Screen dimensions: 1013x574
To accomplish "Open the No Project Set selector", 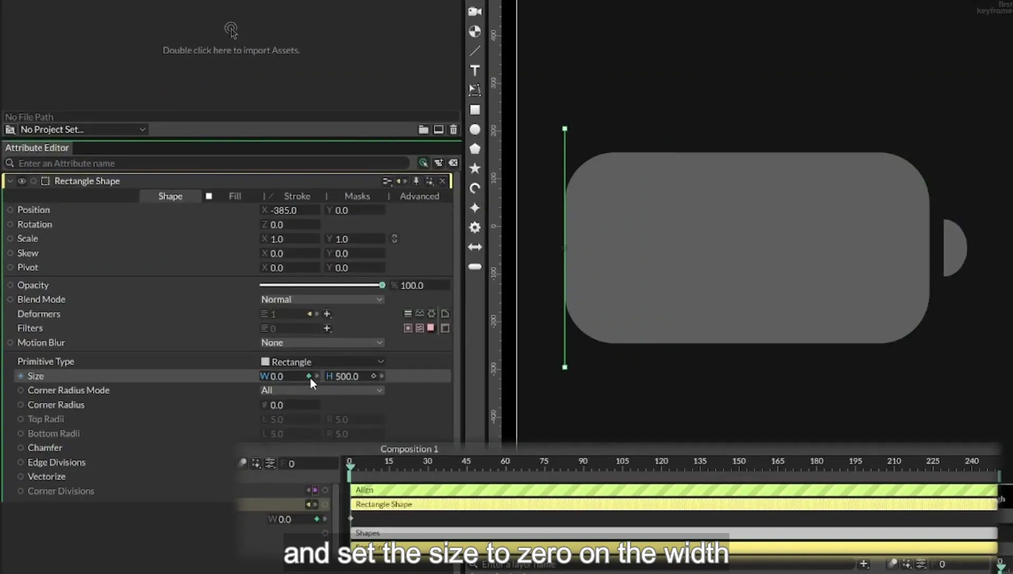I will 77,129.
